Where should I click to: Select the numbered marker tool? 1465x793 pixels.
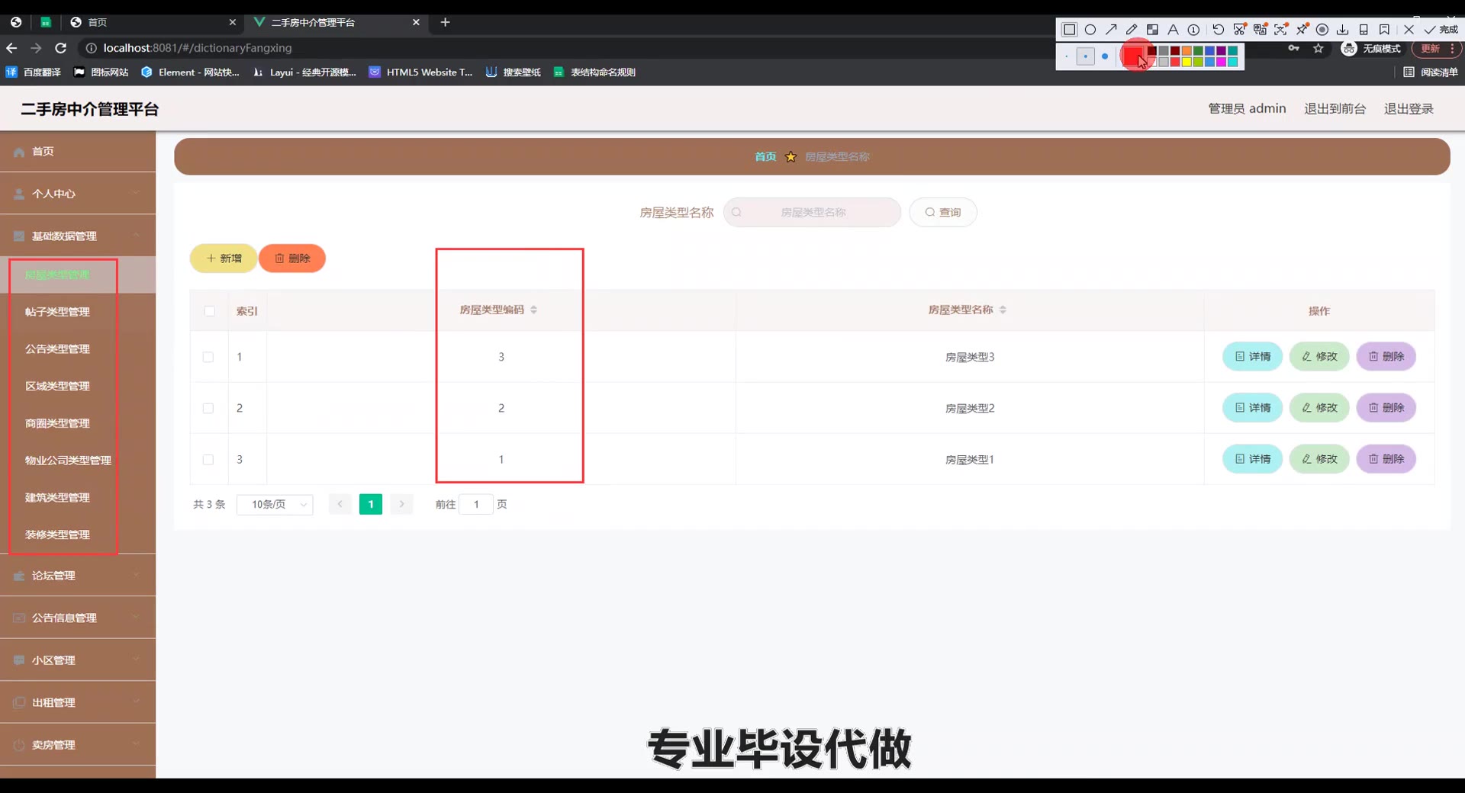tap(1193, 30)
